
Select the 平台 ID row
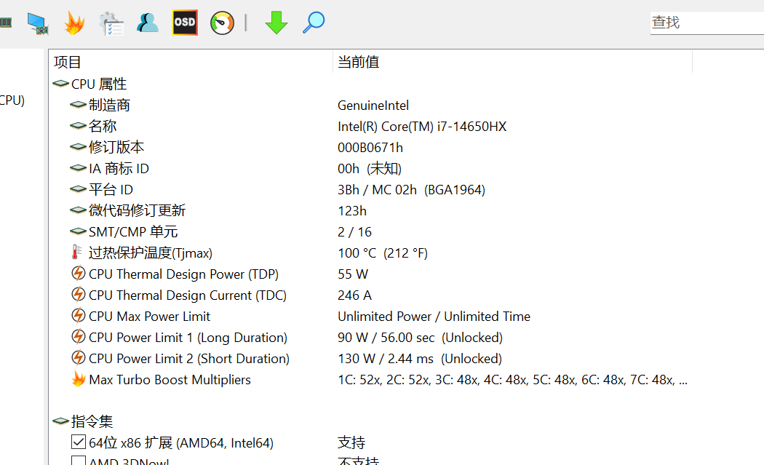click(x=111, y=190)
